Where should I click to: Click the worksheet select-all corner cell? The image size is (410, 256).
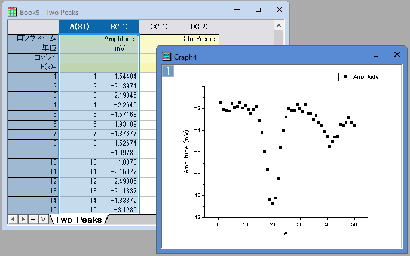tap(33, 27)
